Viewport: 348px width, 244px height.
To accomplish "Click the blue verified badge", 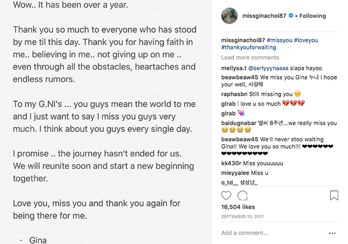I will [x=290, y=16].
